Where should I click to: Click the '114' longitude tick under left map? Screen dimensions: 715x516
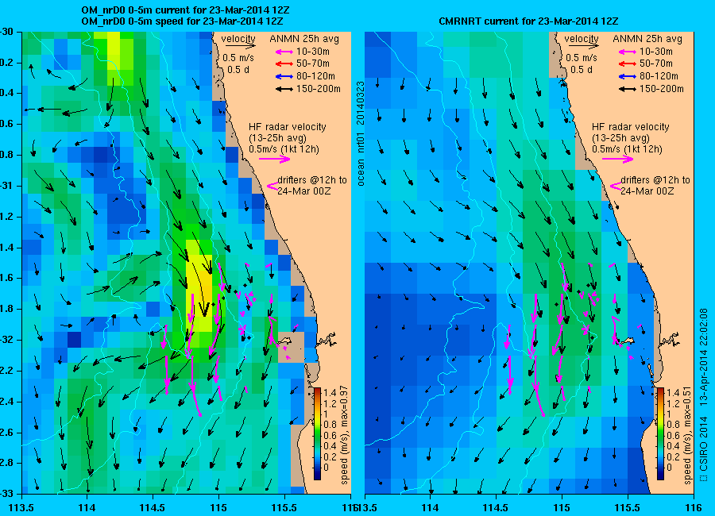87,507
